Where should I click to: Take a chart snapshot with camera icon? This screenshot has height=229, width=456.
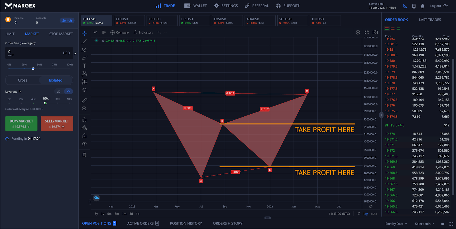point(375,32)
